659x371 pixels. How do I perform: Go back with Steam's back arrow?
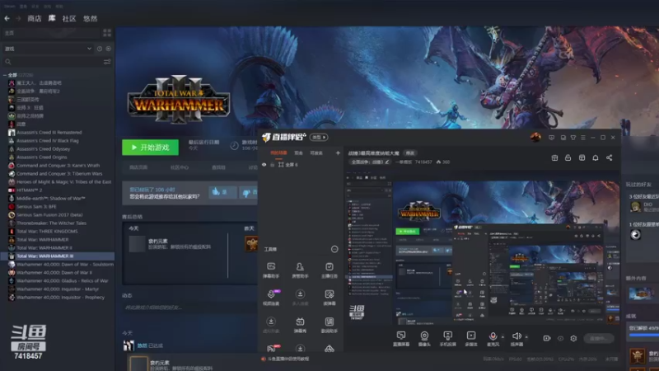click(7, 18)
